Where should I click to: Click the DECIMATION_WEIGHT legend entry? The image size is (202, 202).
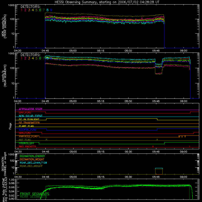point(32,159)
